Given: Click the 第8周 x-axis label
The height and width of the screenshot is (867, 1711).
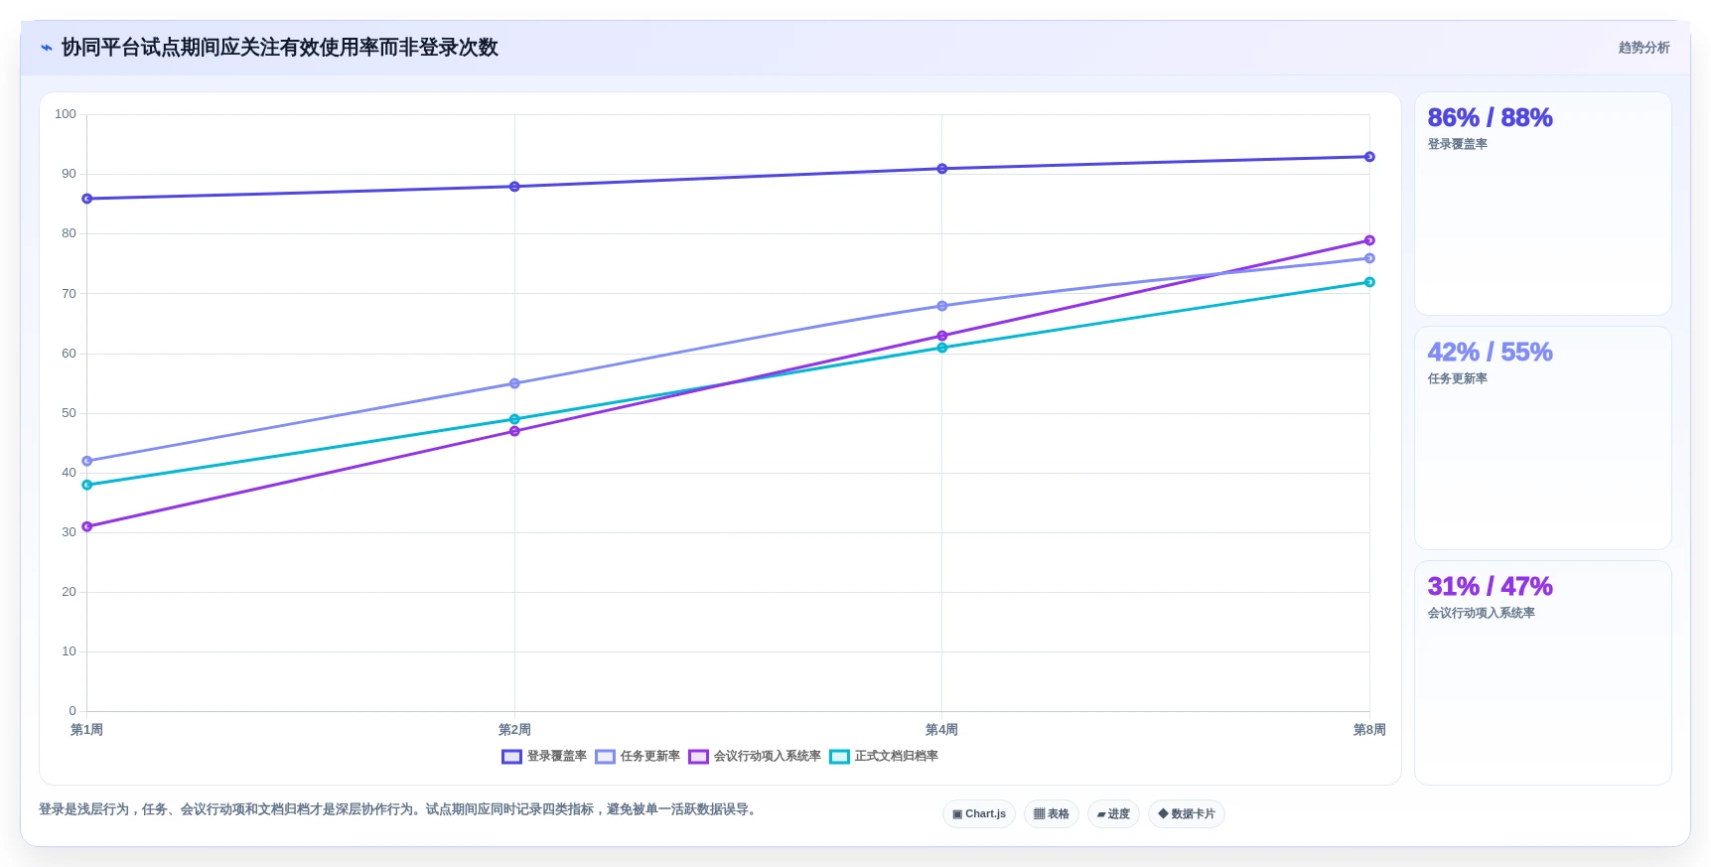Looking at the screenshot, I should 1369,730.
